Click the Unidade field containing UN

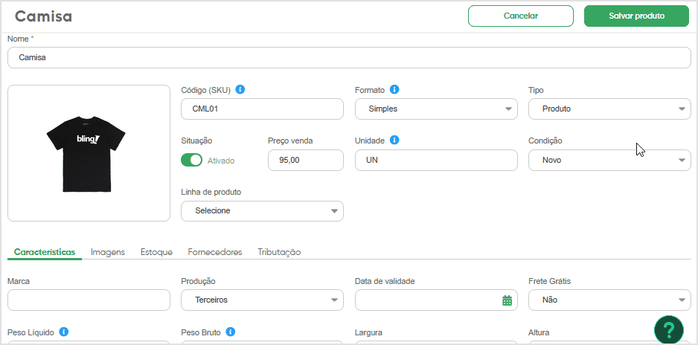436,160
